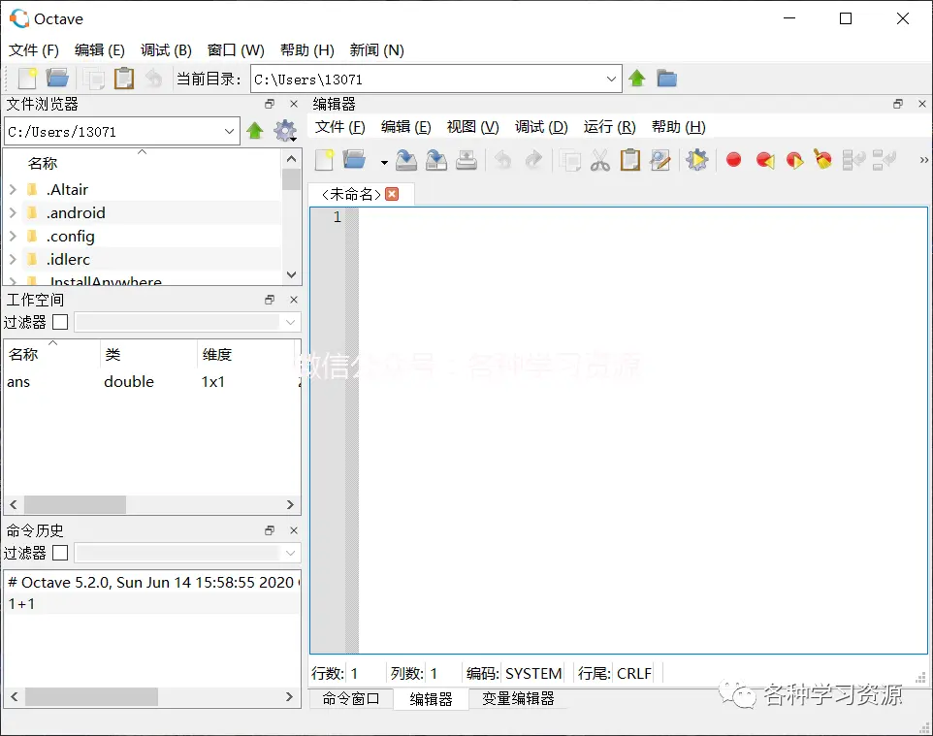The height and width of the screenshot is (736, 933).
Task: Open recent files dropdown arrow in editor
Action: (x=384, y=162)
